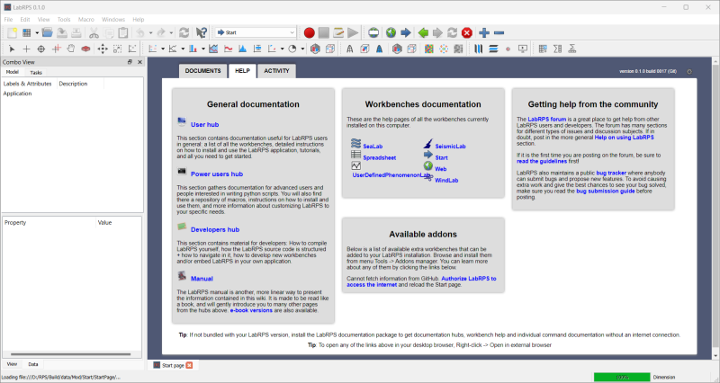Click the stacked horizontal lines icon
The width and height of the screenshot is (720, 383).
[x=493, y=49]
